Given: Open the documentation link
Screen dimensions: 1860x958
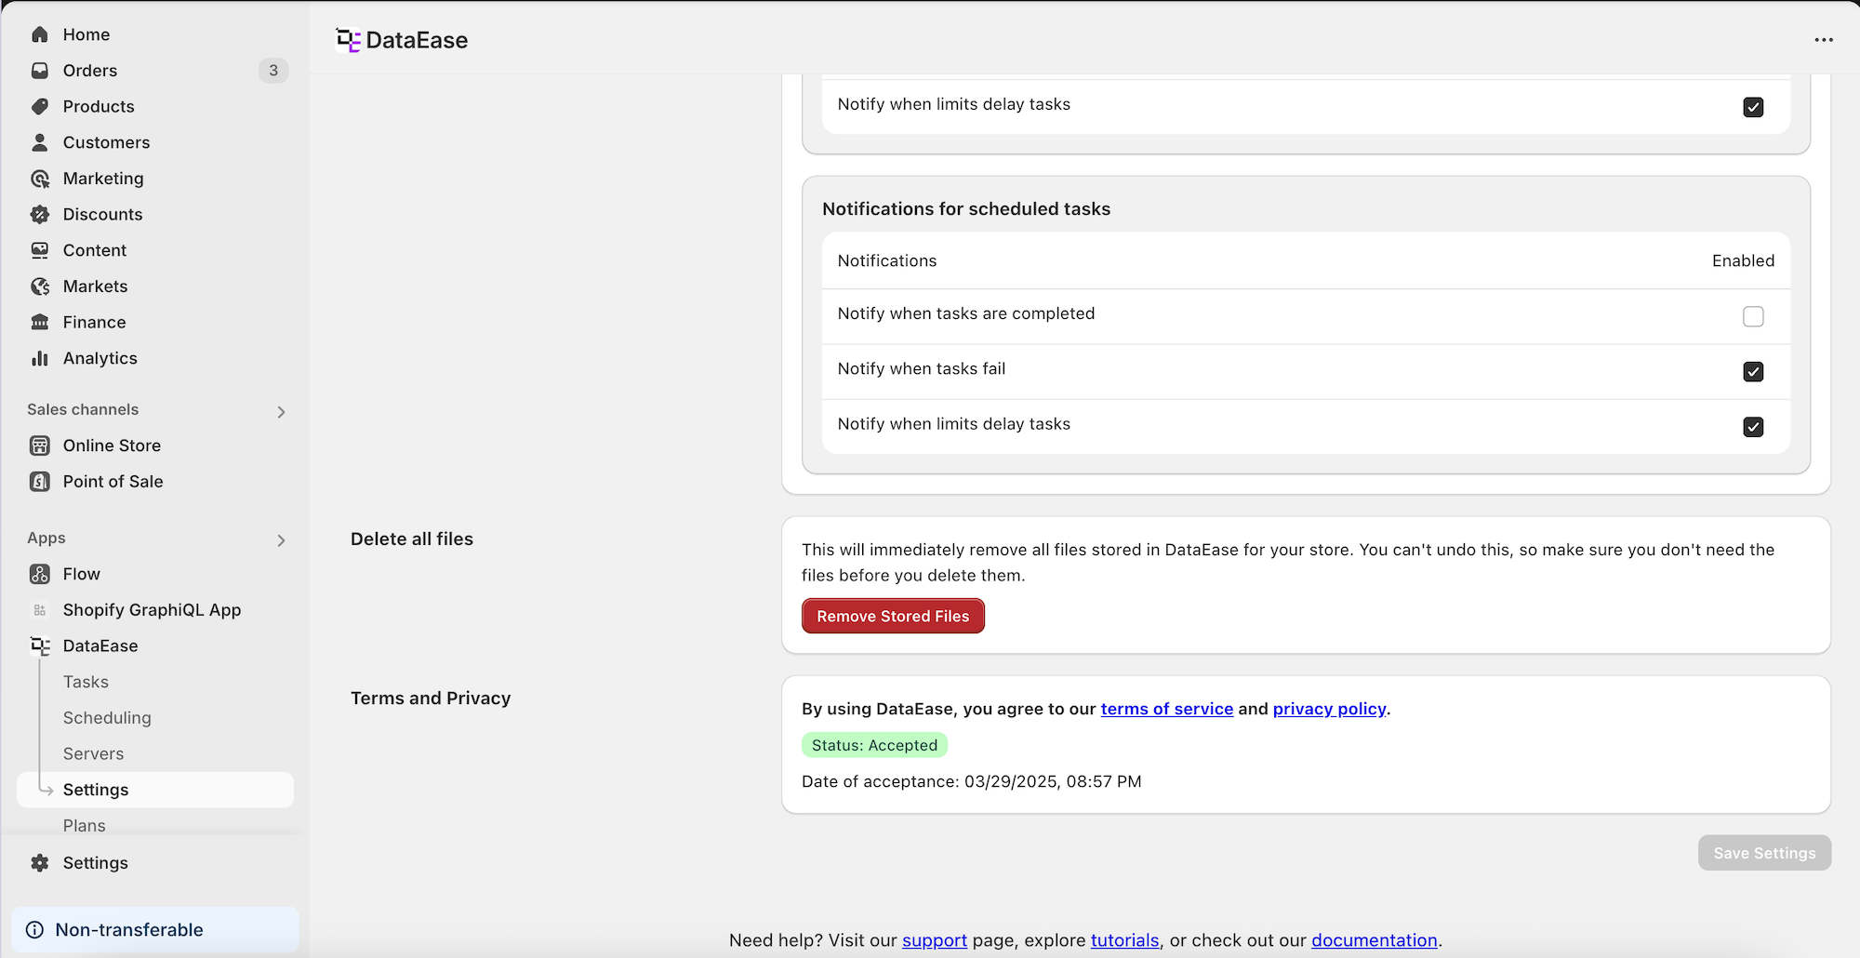Looking at the screenshot, I should pos(1375,940).
